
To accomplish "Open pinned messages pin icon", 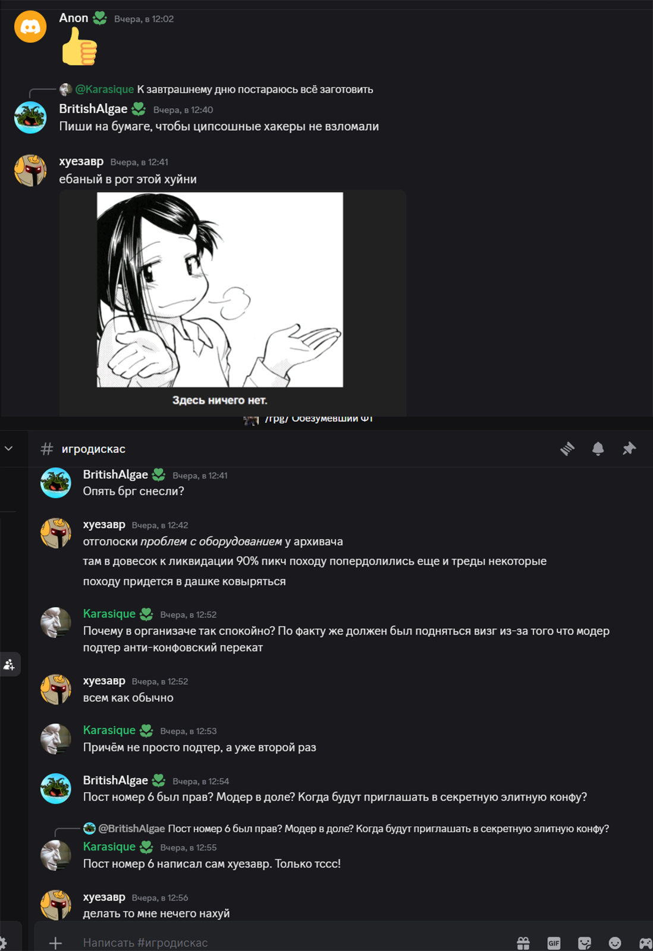I will (x=629, y=449).
